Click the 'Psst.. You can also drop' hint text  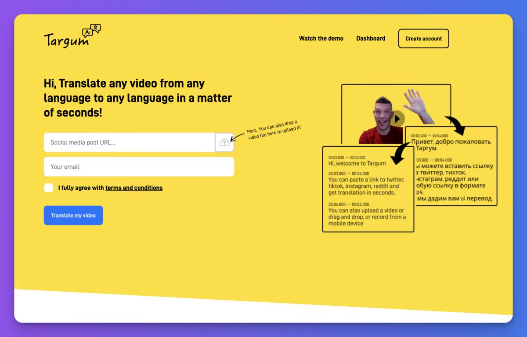coord(274,130)
